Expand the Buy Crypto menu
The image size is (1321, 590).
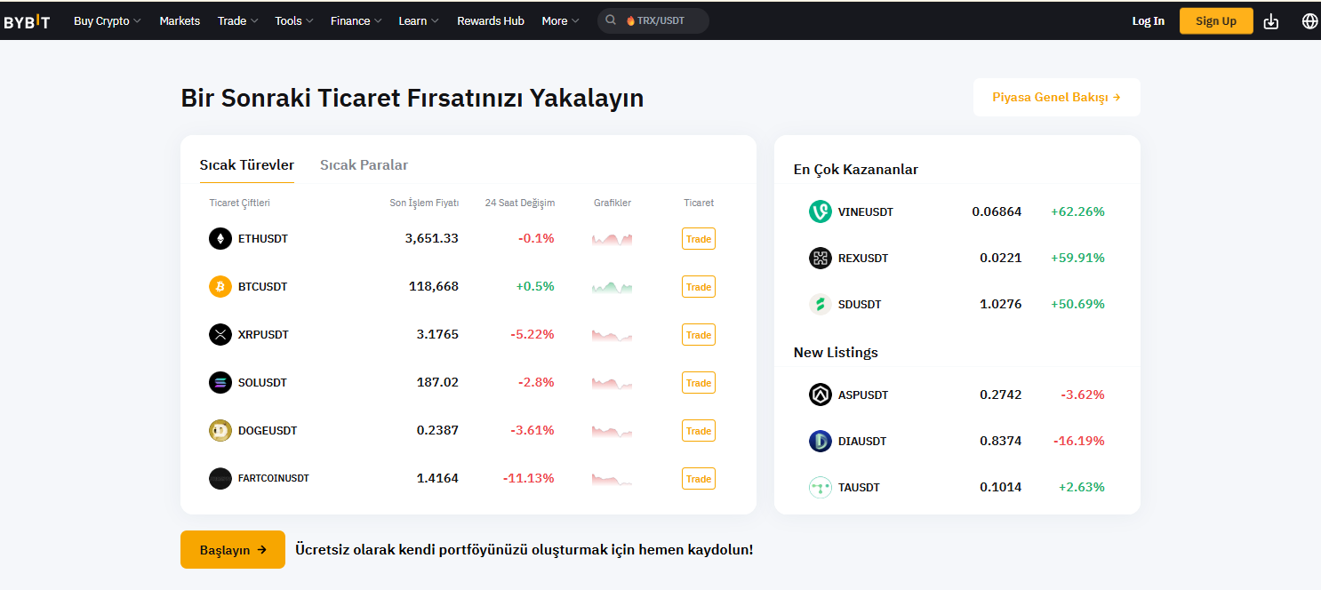coord(108,20)
